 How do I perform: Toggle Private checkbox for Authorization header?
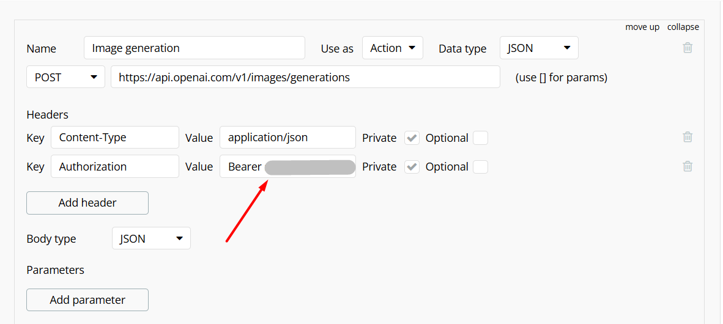(412, 166)
